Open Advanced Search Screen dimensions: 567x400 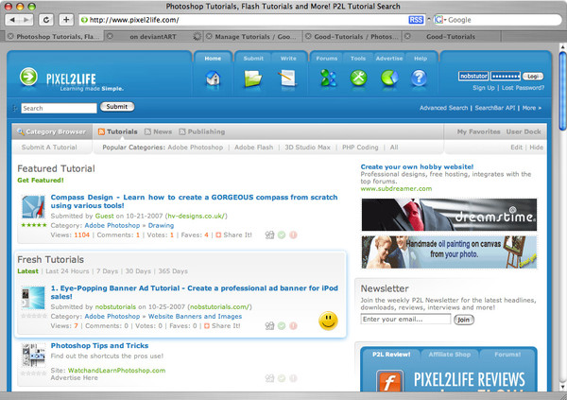click(444, 108)
